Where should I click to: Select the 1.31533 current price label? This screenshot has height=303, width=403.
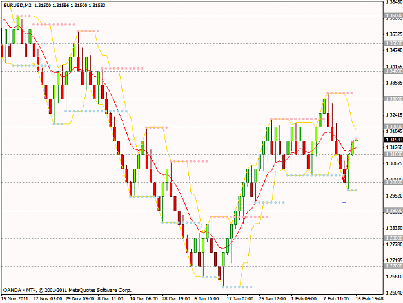point(393,140)
